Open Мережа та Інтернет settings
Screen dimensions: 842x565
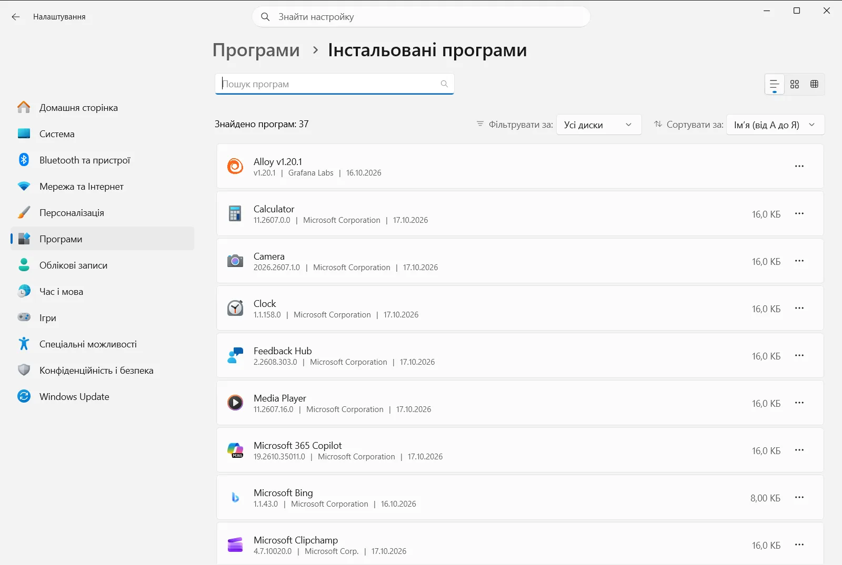click(103, 186)
